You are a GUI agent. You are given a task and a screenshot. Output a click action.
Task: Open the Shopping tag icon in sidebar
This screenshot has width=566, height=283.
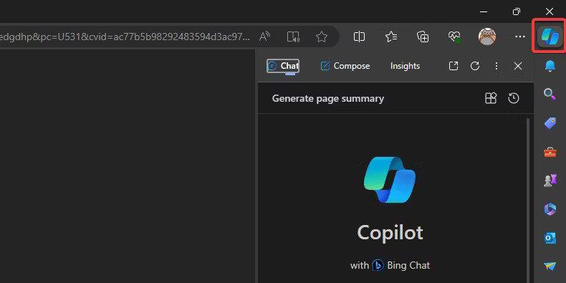550,123
